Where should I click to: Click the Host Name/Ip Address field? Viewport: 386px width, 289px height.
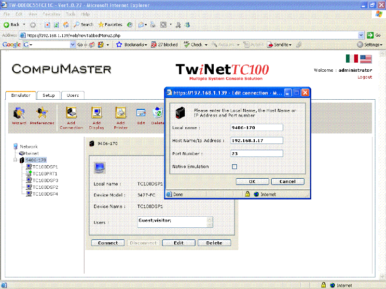tap(257, 141)
